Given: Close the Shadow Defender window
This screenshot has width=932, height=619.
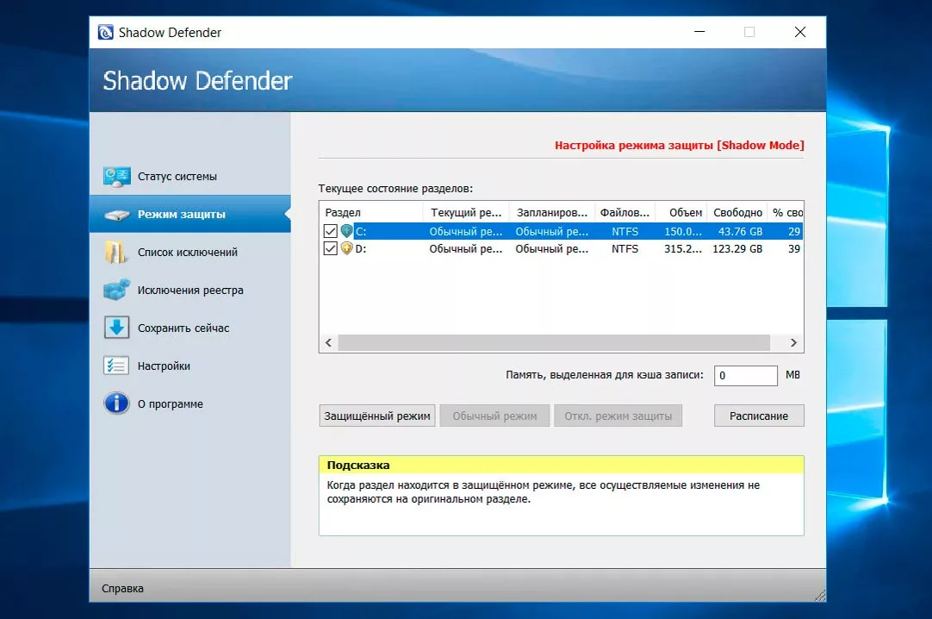Looking at the screenshot, I should [x=800, y=32].
